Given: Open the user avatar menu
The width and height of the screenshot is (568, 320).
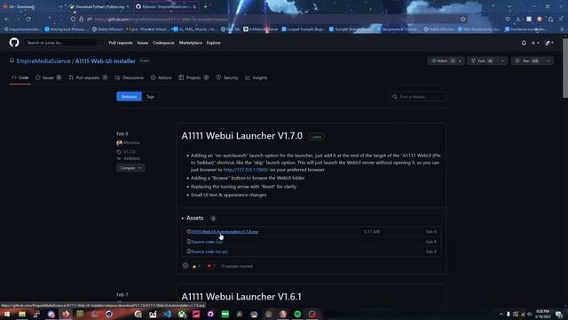Looking at the screenshot, I should click(549, 43).
